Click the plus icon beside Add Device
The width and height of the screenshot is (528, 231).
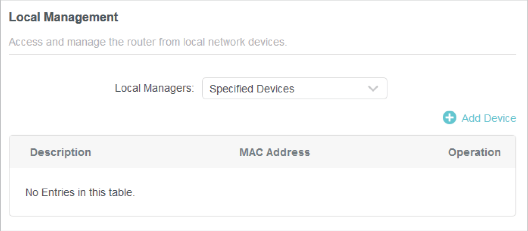coord(449,118)
